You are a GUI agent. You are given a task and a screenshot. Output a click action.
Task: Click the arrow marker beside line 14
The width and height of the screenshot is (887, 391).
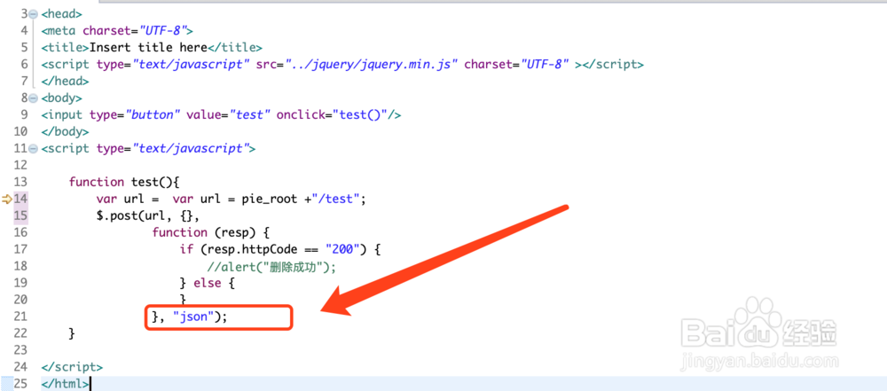[x=7, y=199]
